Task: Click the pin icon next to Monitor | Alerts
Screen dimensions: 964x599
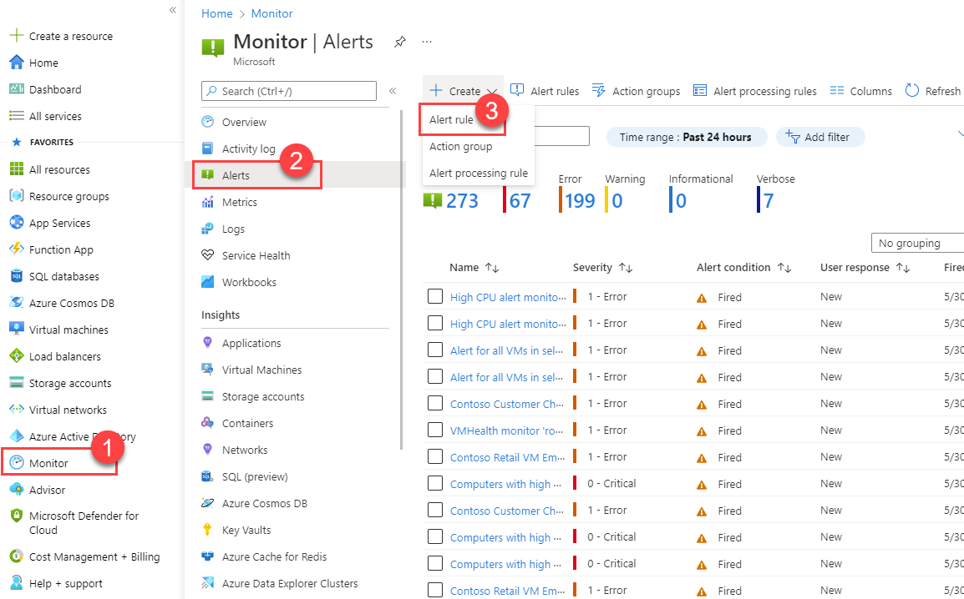Action: 399,41
